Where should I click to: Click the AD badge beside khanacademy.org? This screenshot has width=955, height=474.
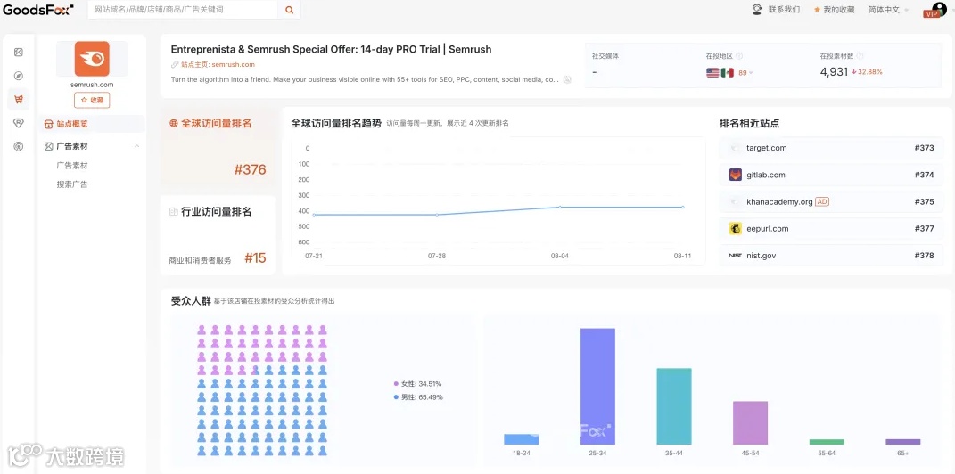coord(822,201)
